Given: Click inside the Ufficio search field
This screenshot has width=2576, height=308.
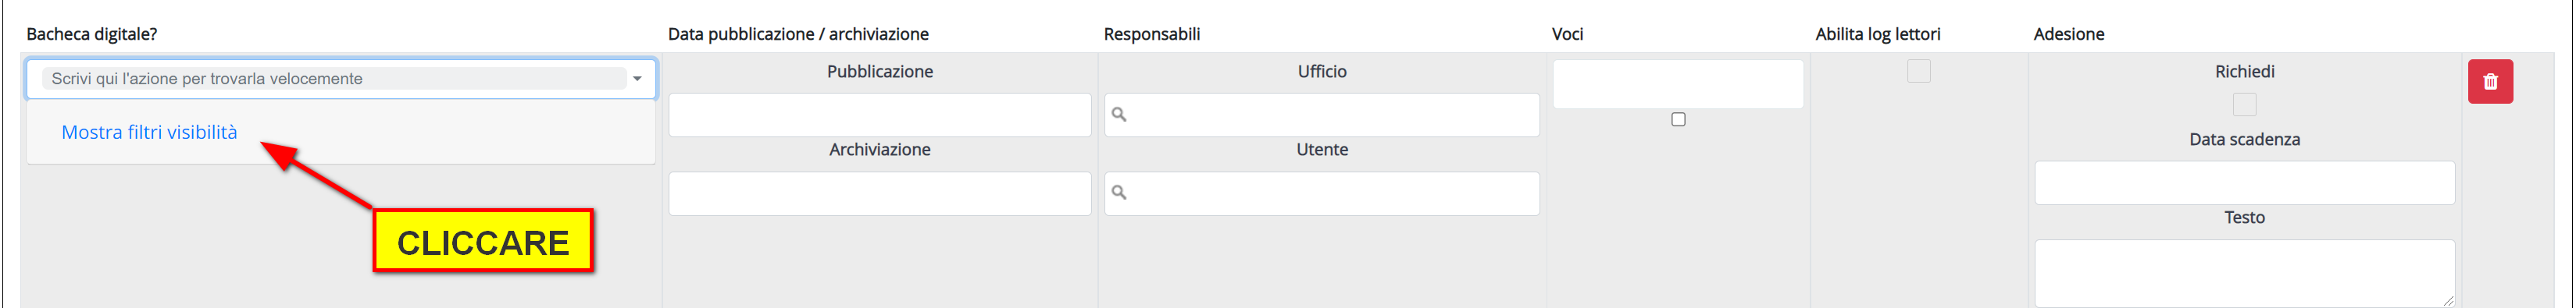Looking at the screenshot, I should click(1321, 115).
